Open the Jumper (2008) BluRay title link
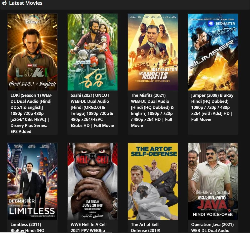The height and width of the screenshot is (233, 250). (x=212, y=107)
